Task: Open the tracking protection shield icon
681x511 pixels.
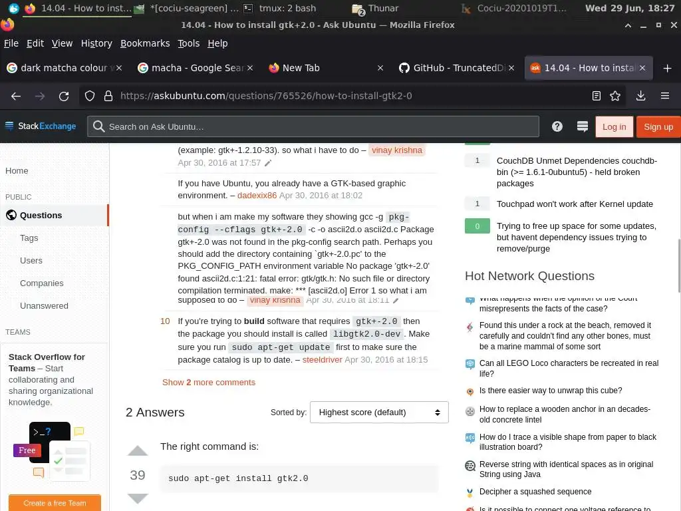Action: click(90, 96)
